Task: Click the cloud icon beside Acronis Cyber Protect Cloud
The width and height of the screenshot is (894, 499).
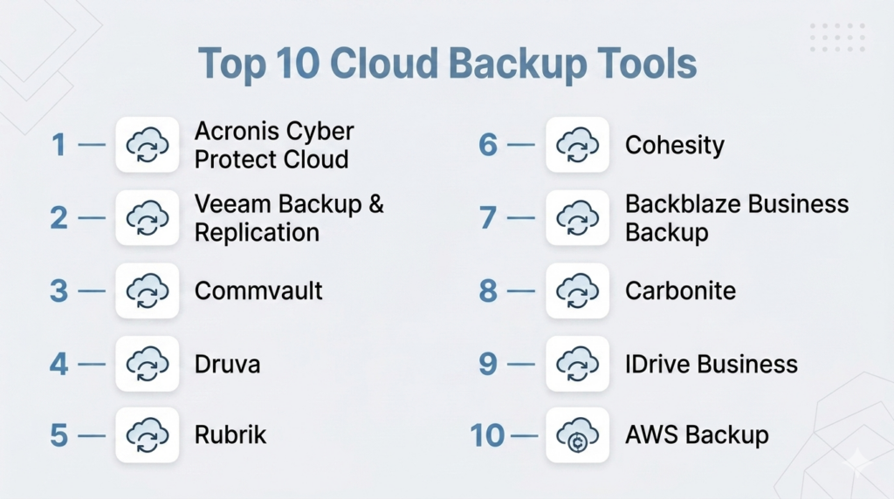Action: pos(147,145)
